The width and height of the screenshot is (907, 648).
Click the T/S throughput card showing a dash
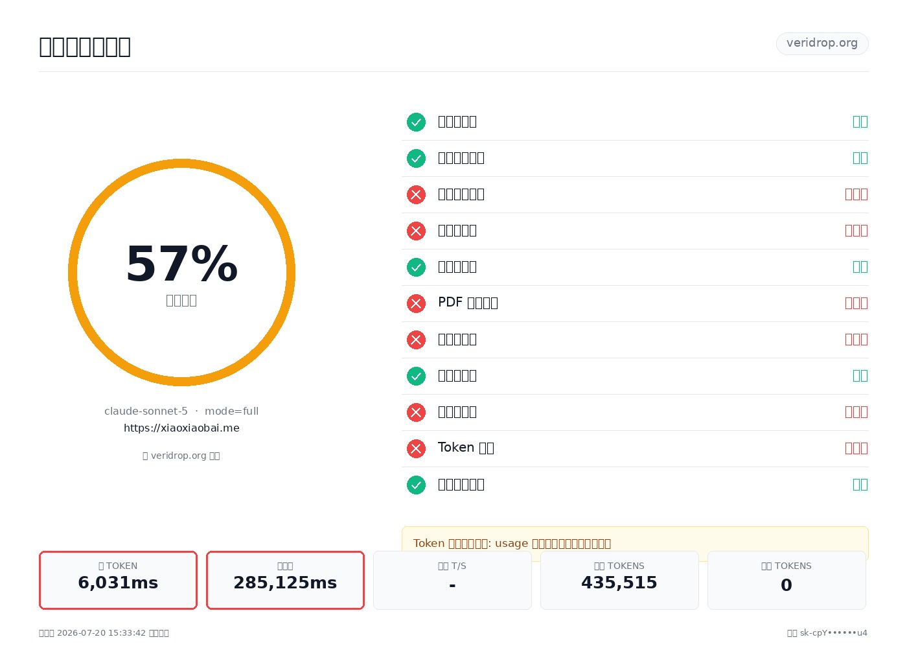click(x=452, y=580)
